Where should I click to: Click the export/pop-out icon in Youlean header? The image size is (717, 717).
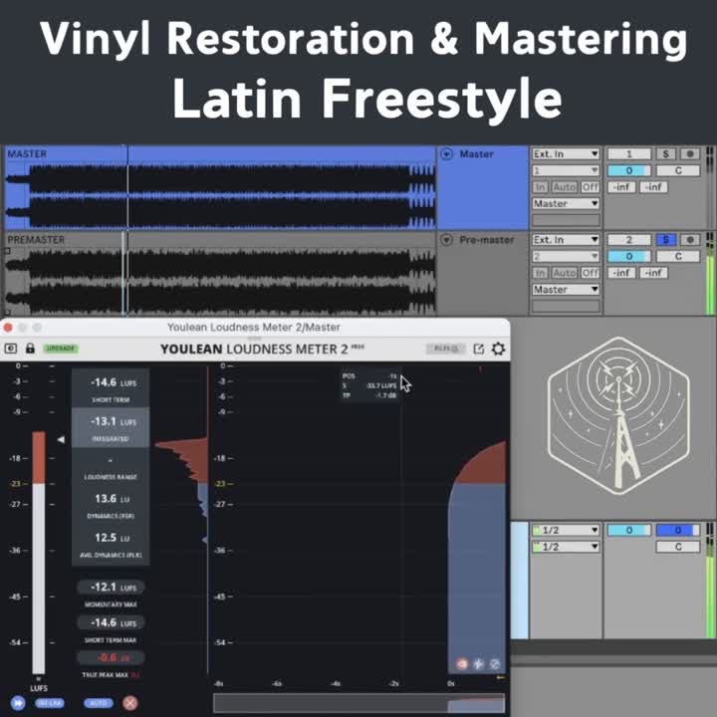pos(478,349)
